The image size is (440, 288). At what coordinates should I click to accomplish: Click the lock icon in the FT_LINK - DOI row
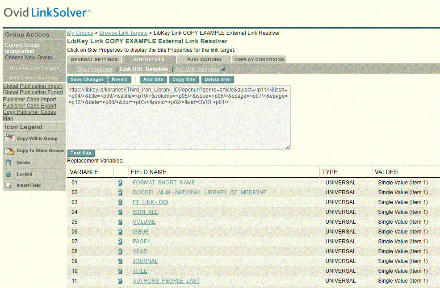pos(120,202)
